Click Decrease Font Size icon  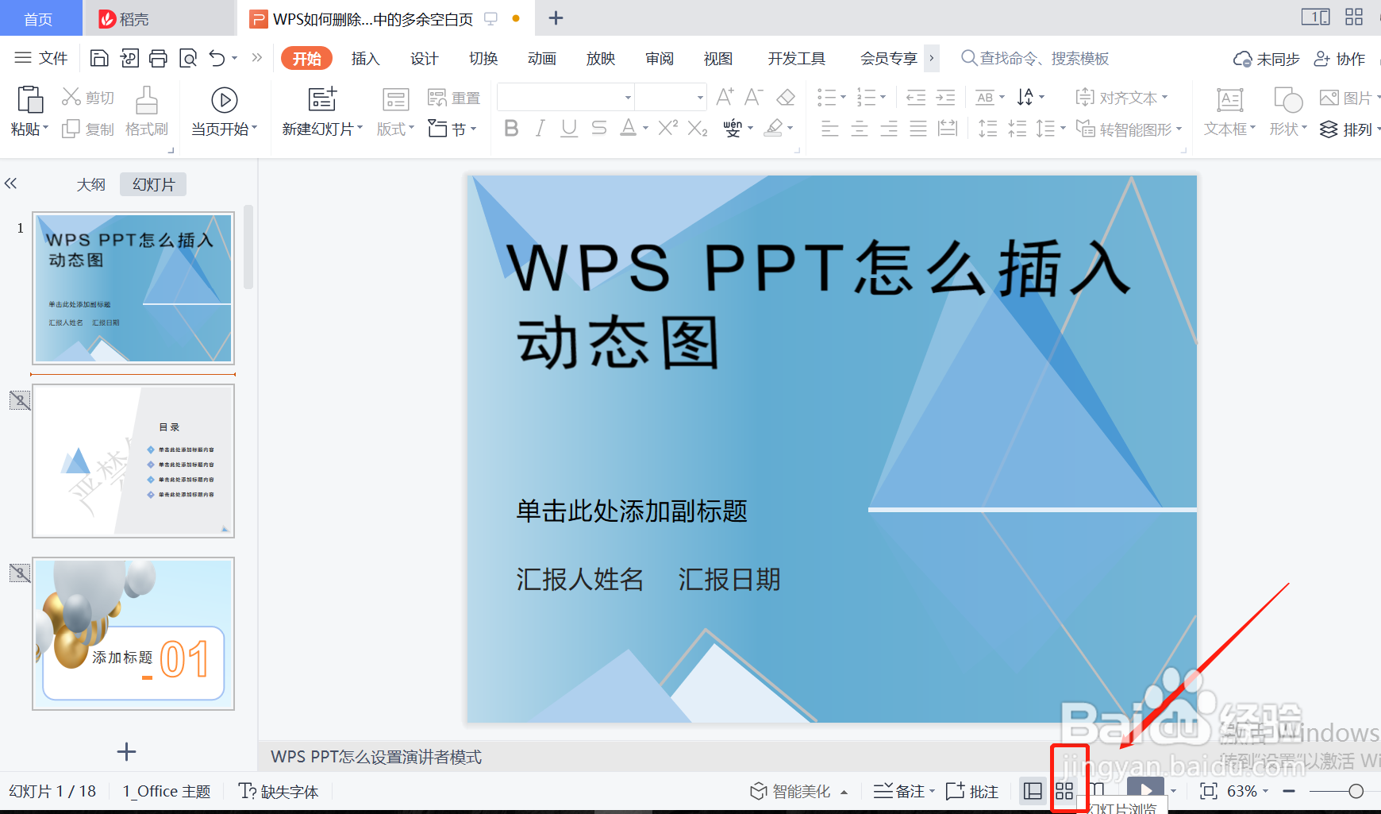tap(754, 97)
